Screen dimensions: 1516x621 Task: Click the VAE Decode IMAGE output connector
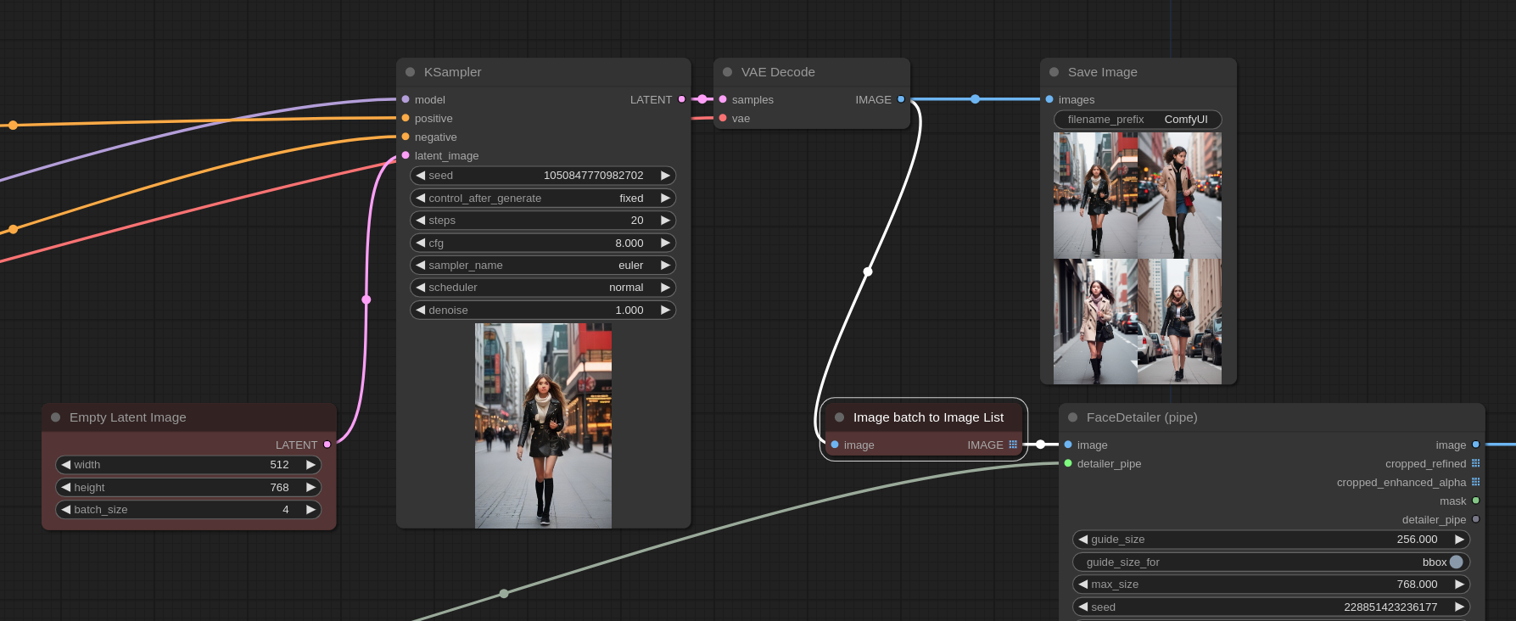point(901,99)
